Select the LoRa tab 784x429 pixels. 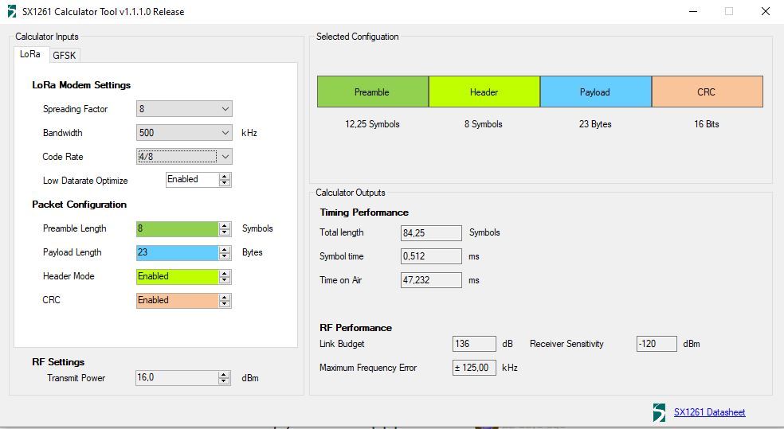pyautogui.click(x=30, y=54)
